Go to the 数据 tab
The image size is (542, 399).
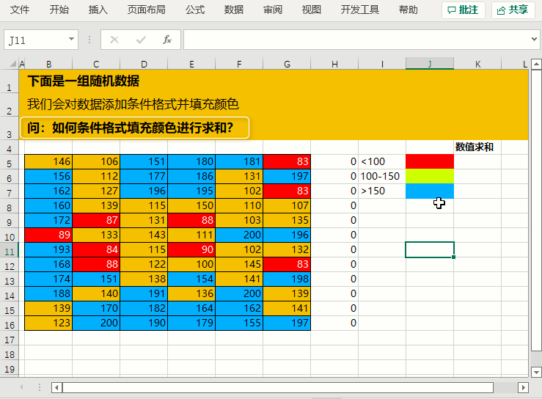coord(234,10)
